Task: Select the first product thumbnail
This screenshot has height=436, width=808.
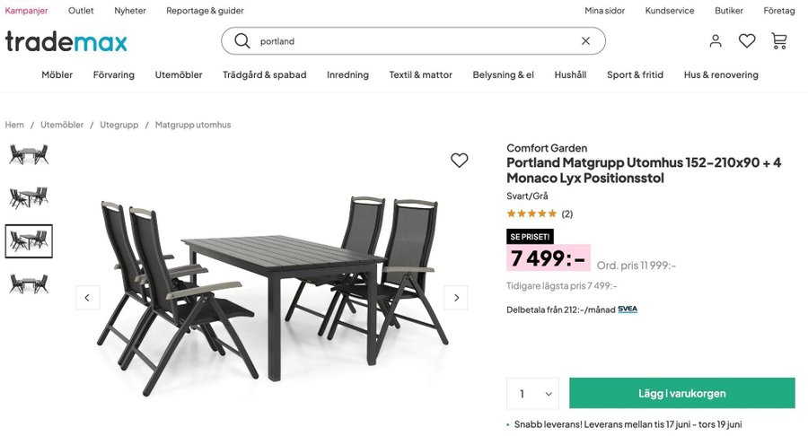Action: pos(29,155)
